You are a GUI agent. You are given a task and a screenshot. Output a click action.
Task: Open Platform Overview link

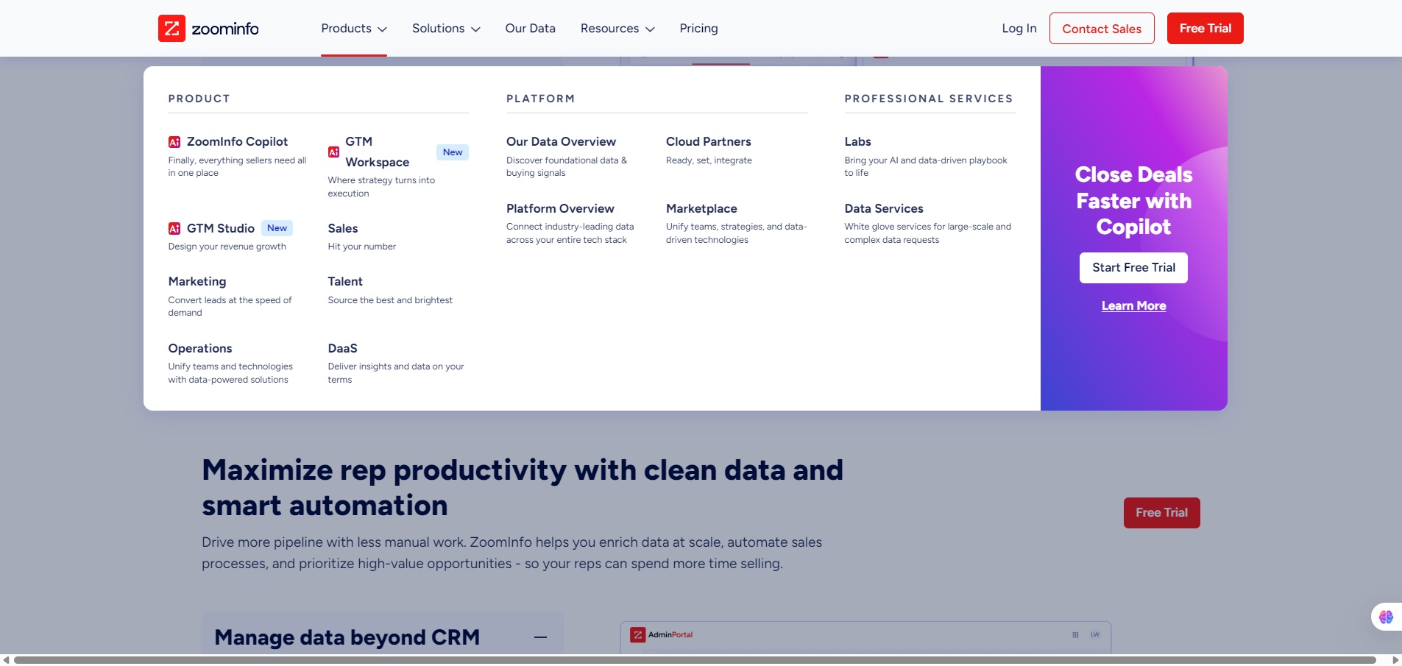pyautogui.click(x=560, y=209)
